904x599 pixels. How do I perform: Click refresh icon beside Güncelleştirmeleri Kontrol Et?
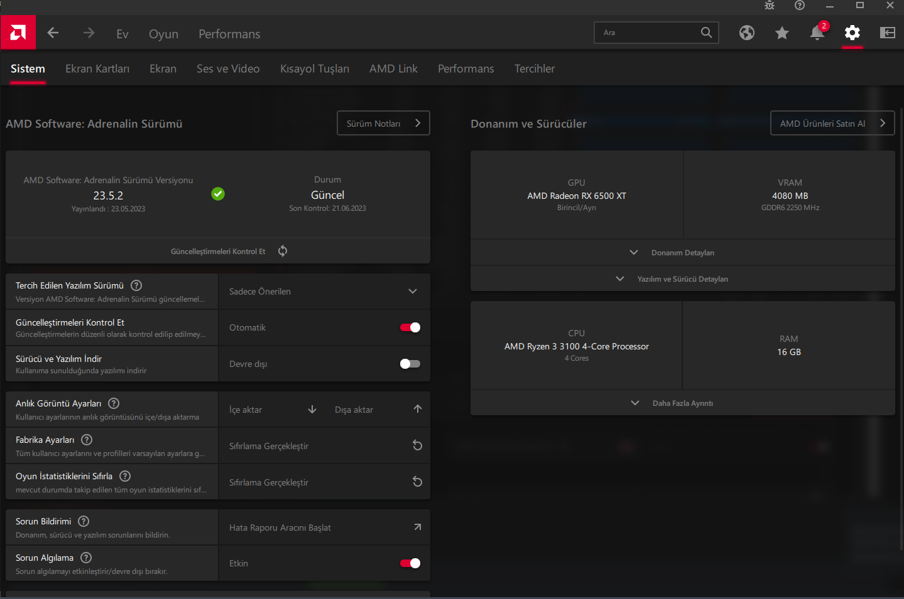click(283, 251)
